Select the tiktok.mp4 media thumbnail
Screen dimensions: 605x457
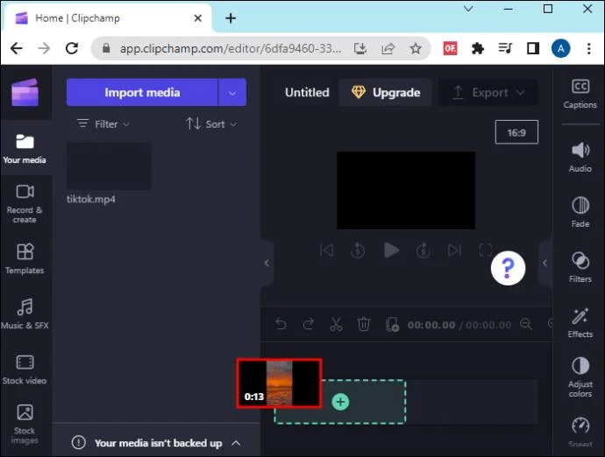(109, 167)
